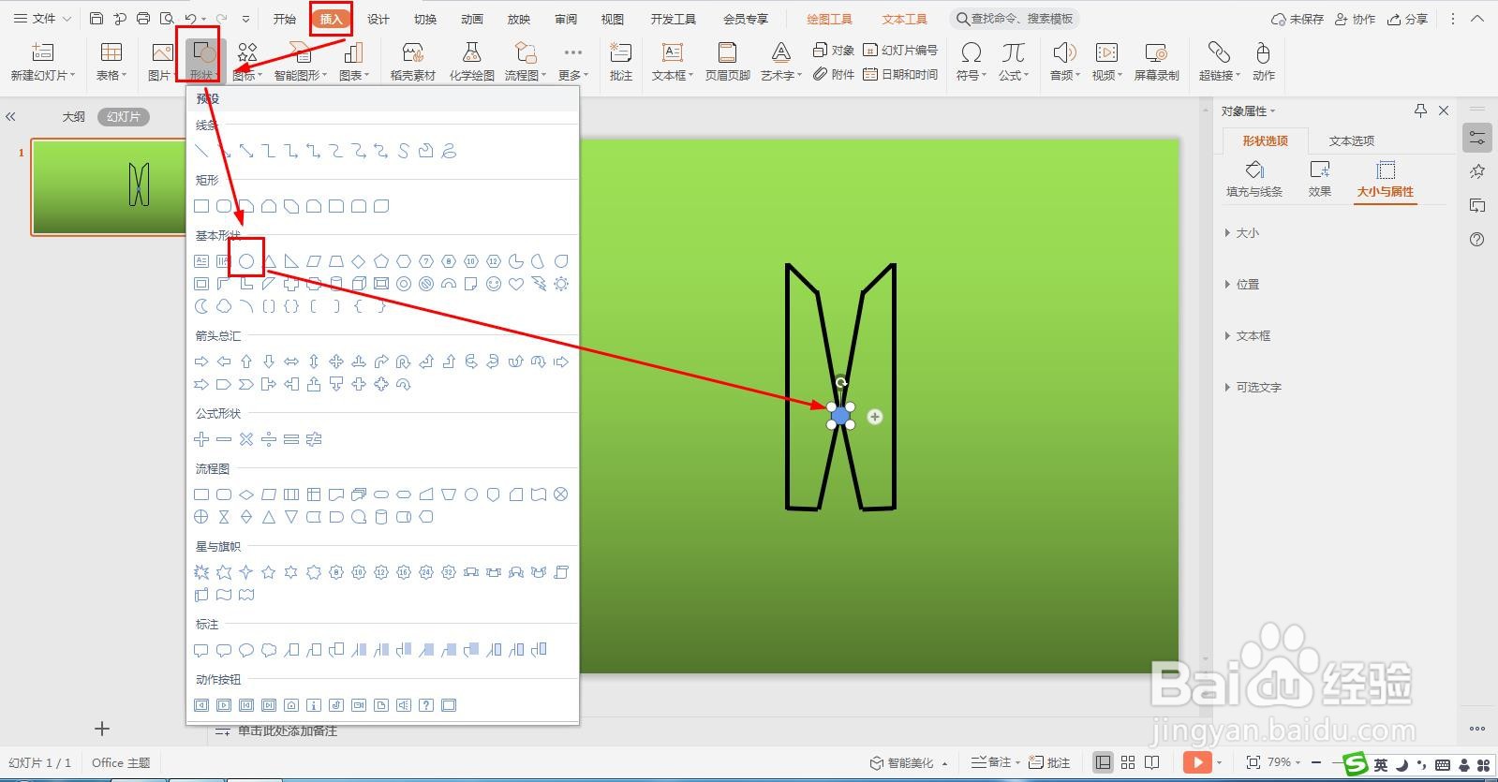This screenshot has height=782, width=1498.
Task: Add a new slide with plus button
Action: click(x=102, y=729)
